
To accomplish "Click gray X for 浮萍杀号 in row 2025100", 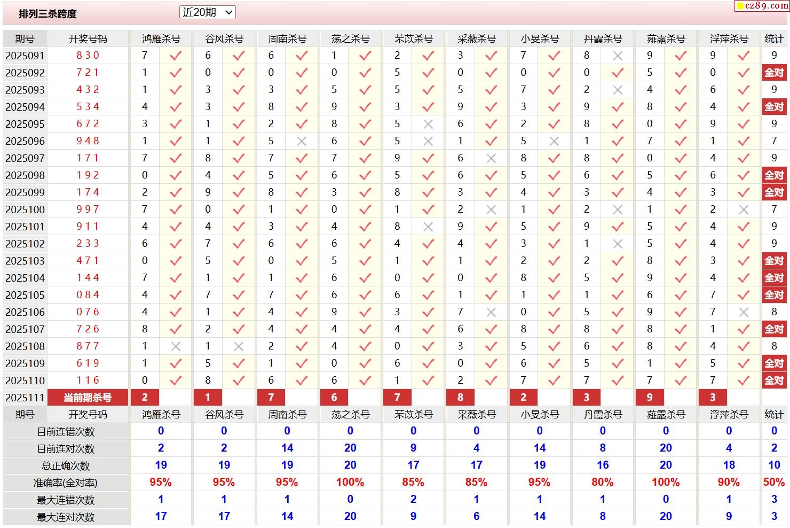I will click(x=744, y=209).
